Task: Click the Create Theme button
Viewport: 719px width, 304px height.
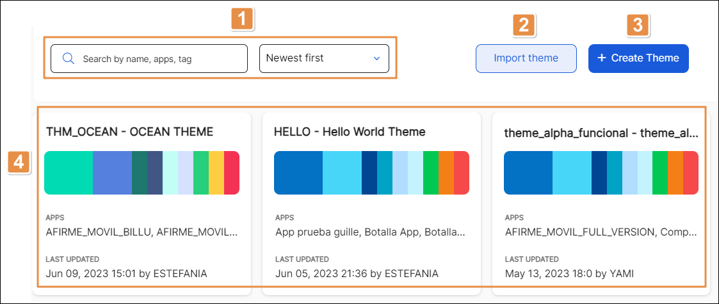Action: pos(638,58)
